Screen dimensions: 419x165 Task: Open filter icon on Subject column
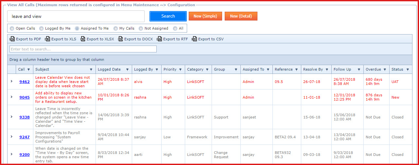tap(91, 70)
